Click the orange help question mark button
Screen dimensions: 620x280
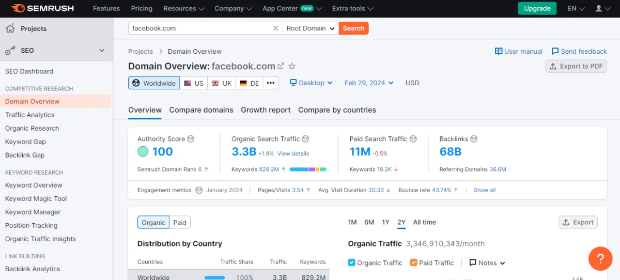click(600, 258)
